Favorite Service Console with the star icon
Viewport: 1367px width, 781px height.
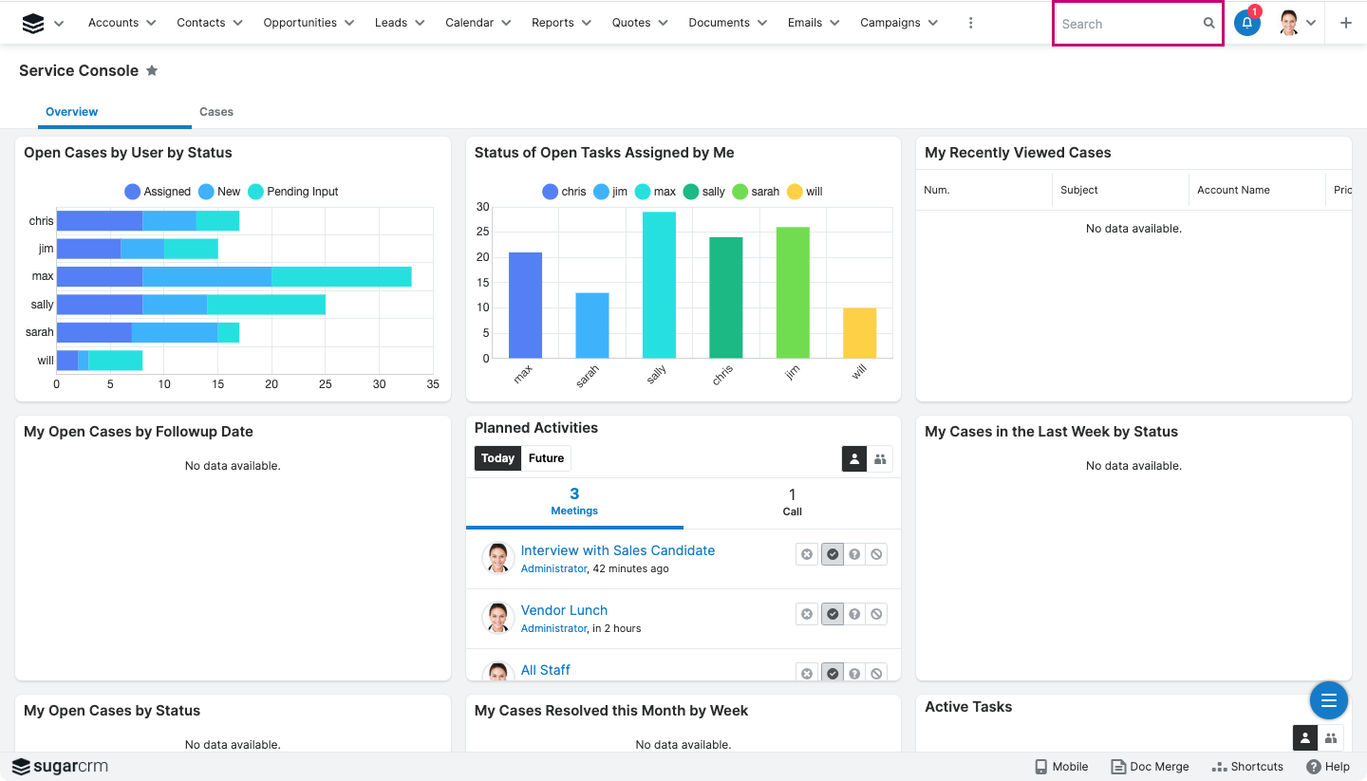point(152,71)
